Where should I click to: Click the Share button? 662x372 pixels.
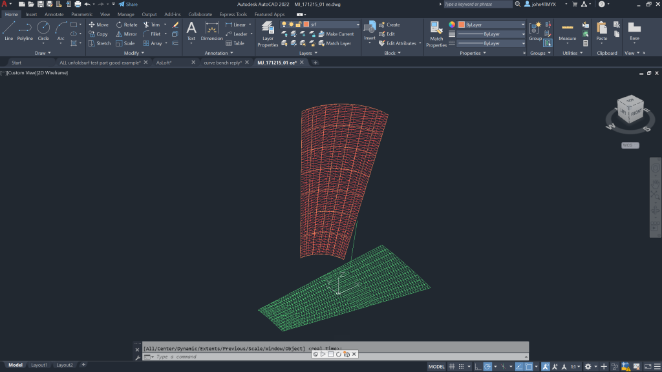coord(127,4)
